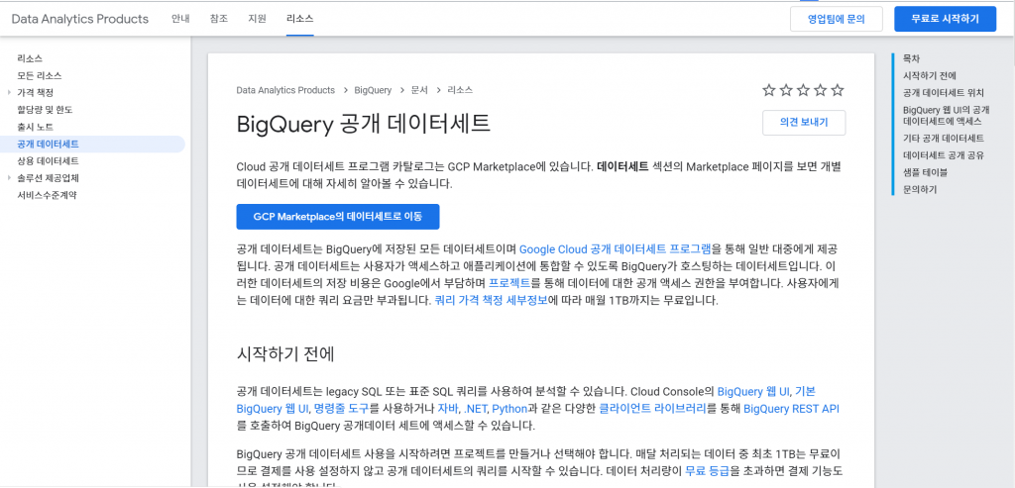Jump to 데이터세트 공개 공유 in contents
The image size is (1015, 488).
click(x=944, y=155)
